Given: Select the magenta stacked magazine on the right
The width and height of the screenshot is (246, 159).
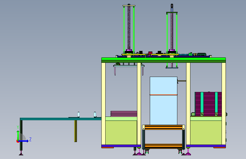Looking at the screenshot, I should tap(208, 104).
